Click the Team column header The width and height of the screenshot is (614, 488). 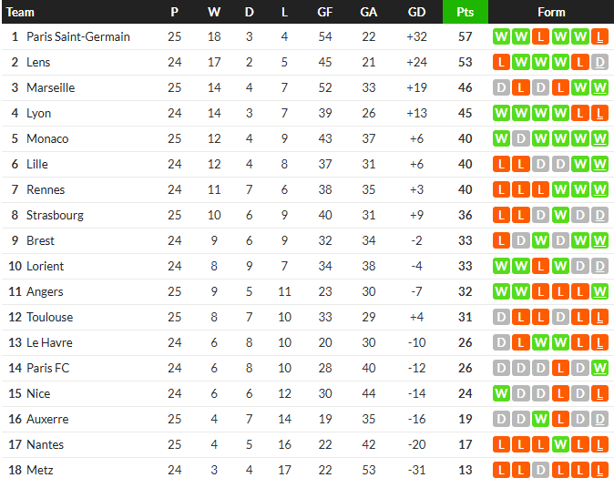[20, 12]
